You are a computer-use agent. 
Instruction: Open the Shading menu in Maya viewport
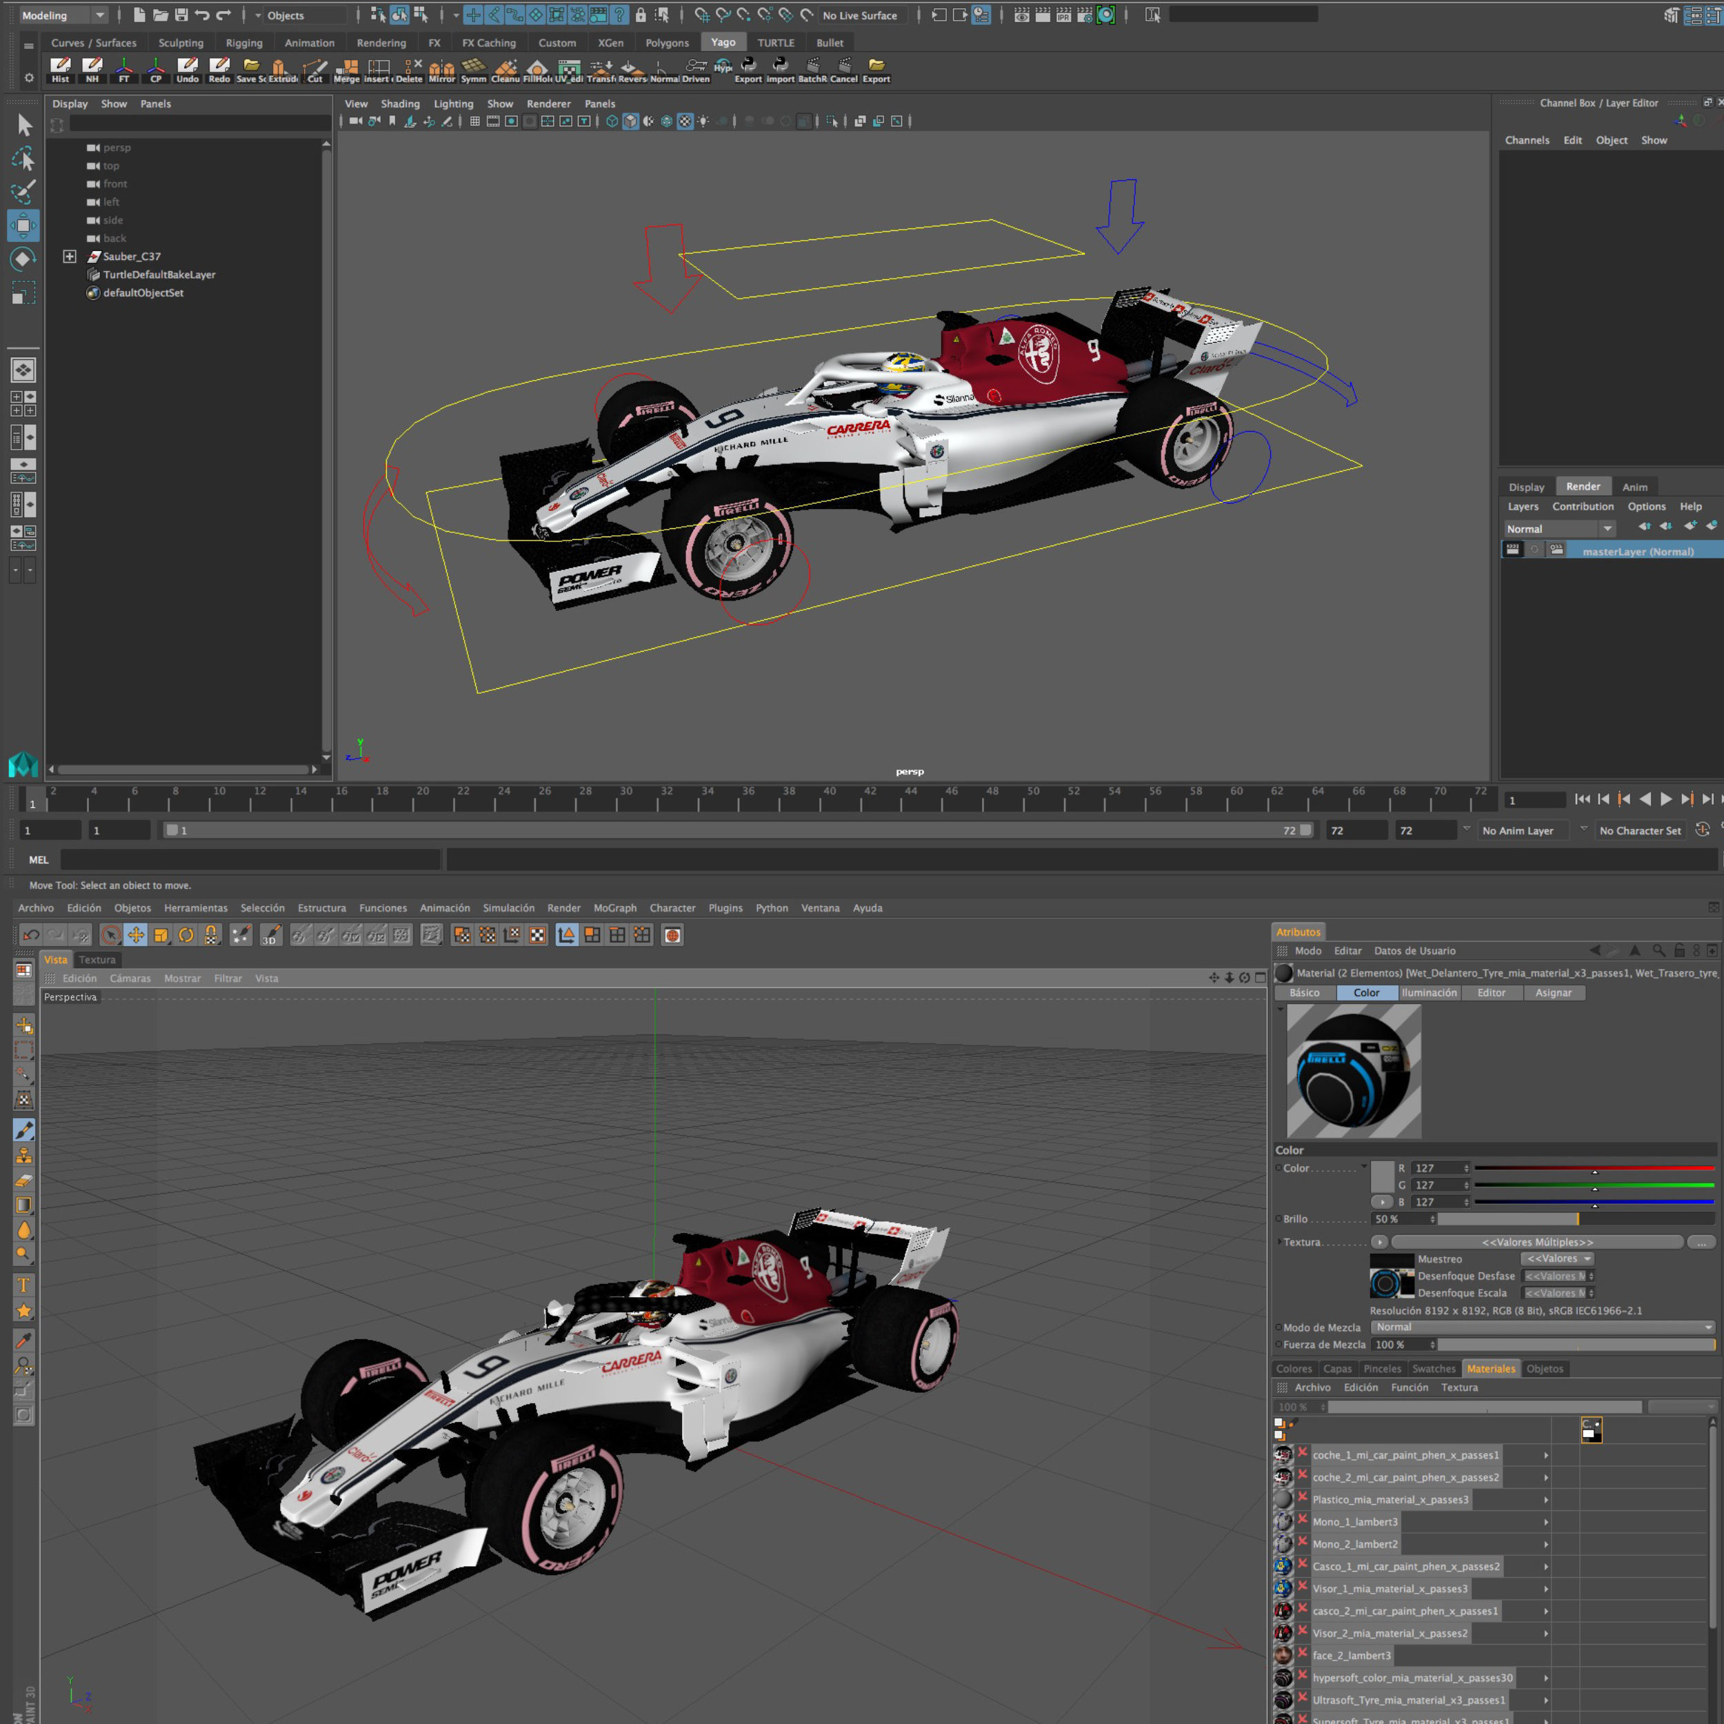(400, 103)
